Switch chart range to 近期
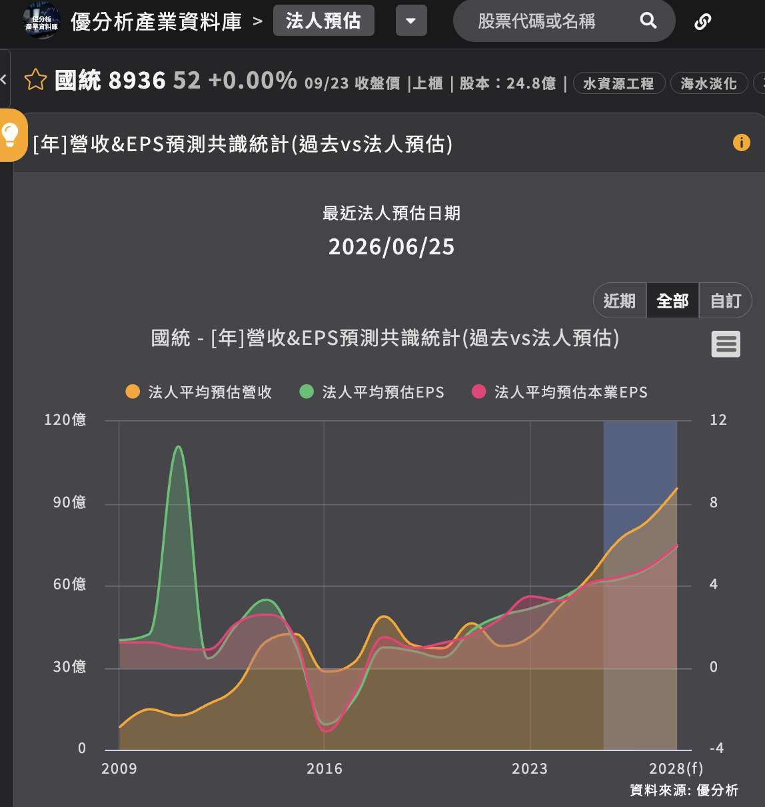This screenshot has width=765, height=807. (620, 301)
